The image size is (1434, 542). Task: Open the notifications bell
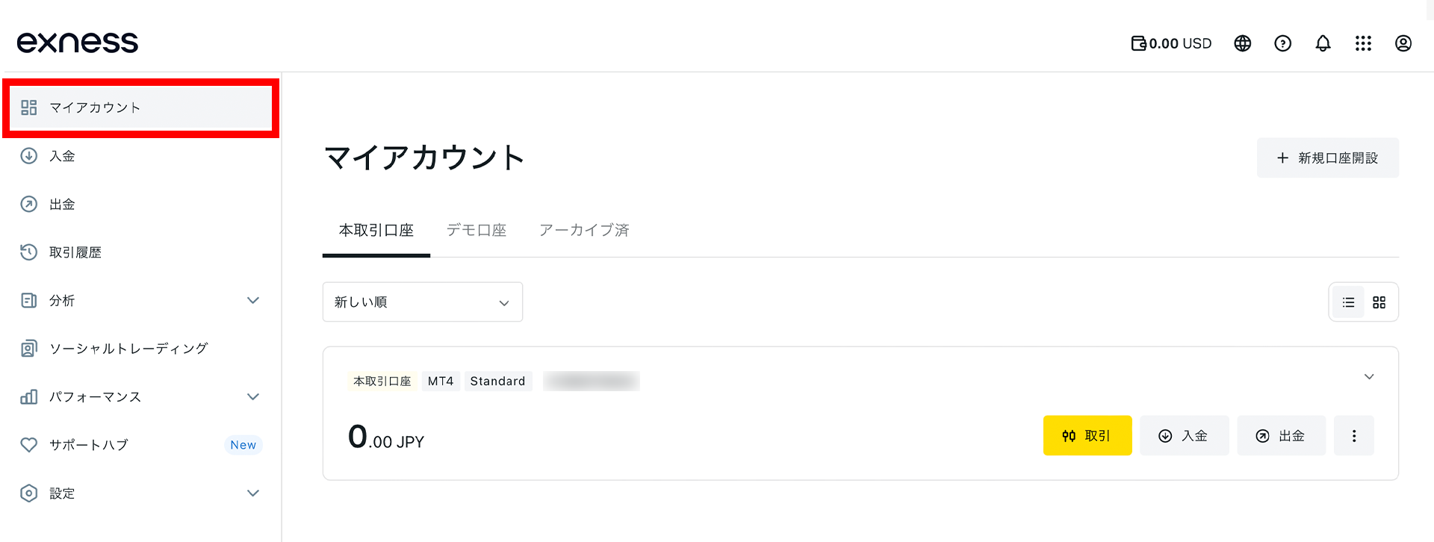(1323, 43)
